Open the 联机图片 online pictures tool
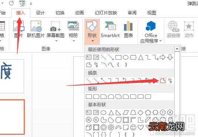Image resolution: width=198 pixels, height=137 pixels. coord(36,29)
